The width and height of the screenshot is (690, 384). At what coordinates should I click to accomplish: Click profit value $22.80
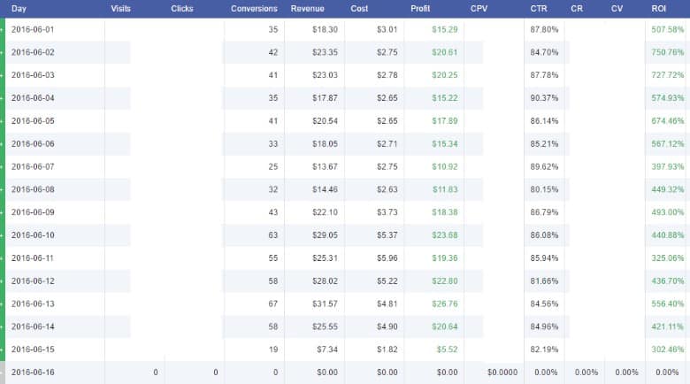(x=445, y=281)
